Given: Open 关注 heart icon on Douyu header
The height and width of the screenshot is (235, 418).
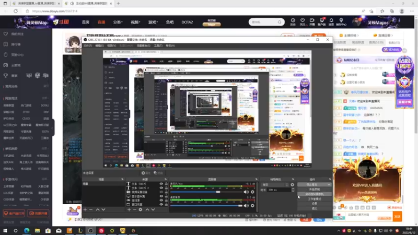Looking at the screenshot, I should (303, 22).
